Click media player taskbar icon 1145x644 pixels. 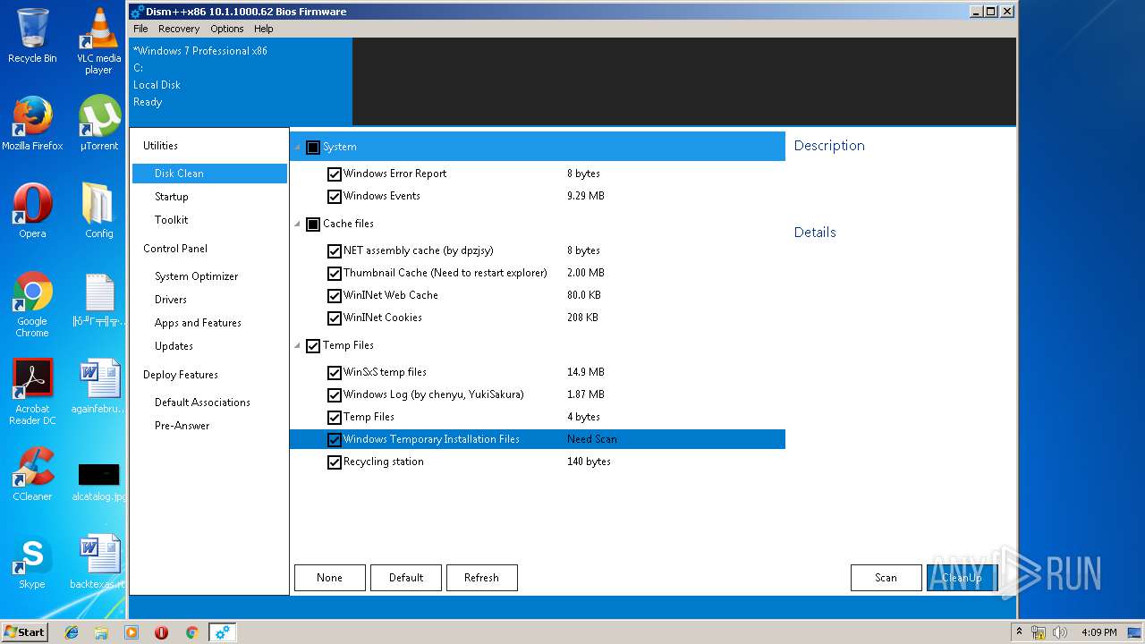click(x=131, y=632)
